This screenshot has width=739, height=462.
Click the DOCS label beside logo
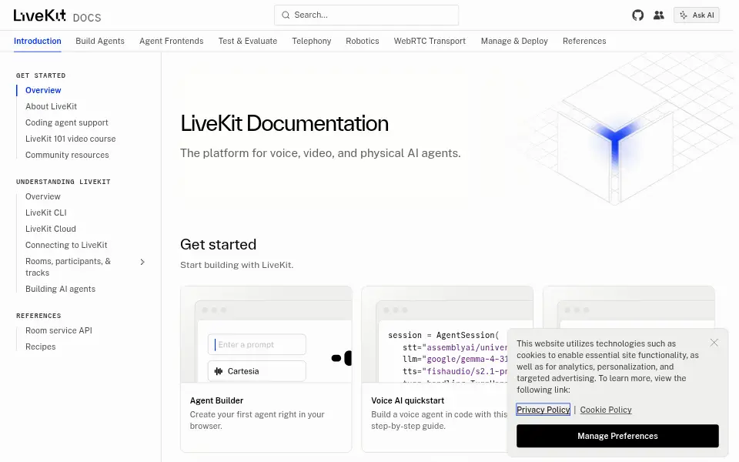click(87, 18)
